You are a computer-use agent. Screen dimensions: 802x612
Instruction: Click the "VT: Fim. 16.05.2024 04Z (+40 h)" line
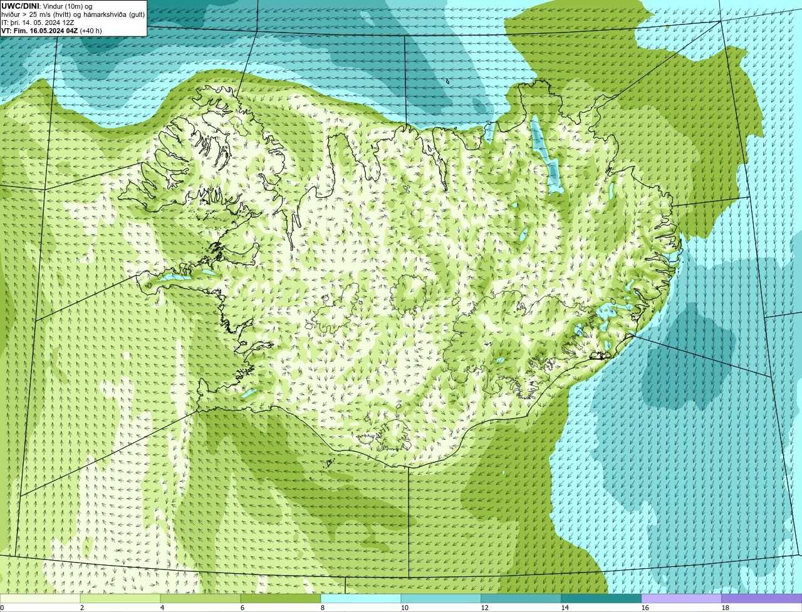click(x=51, y=30)
